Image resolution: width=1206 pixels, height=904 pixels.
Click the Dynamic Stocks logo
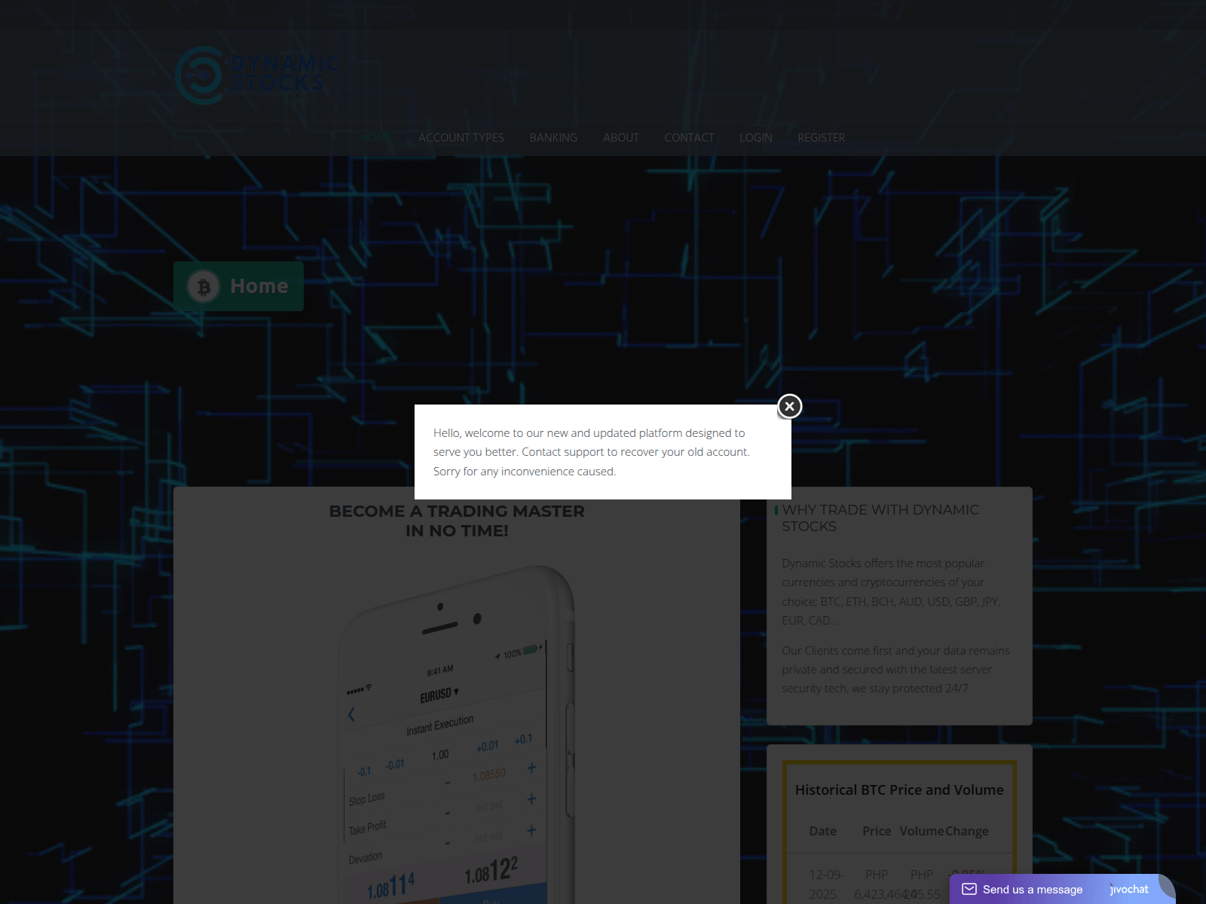click(x=257, y=75)
